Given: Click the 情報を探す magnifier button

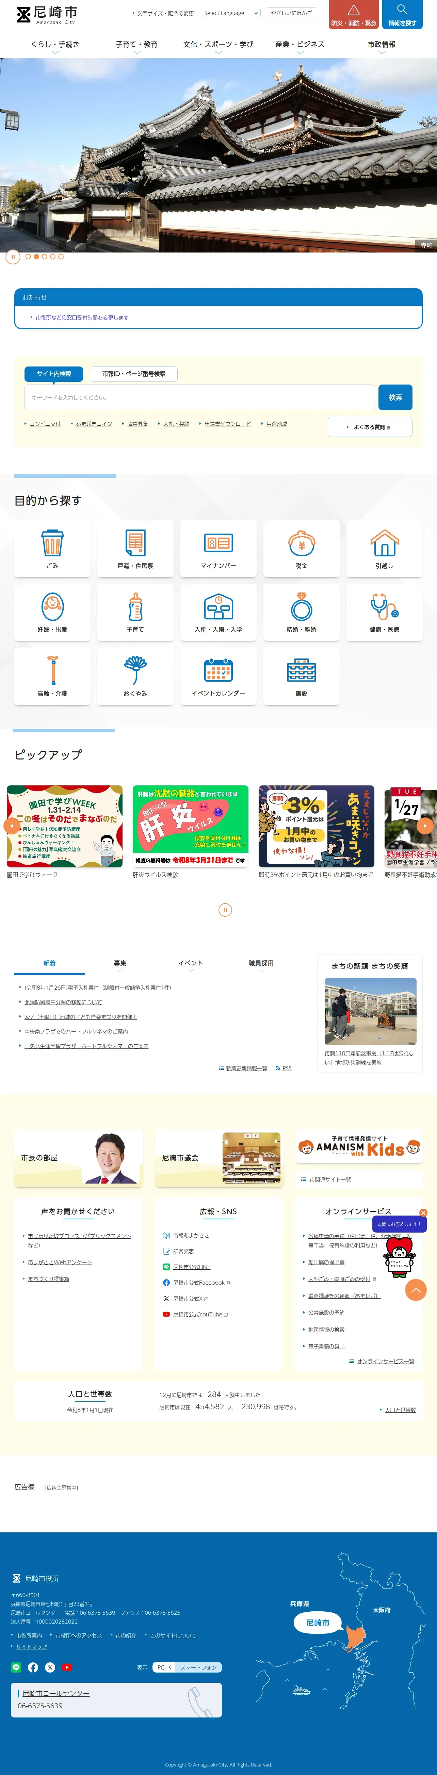Looking at the screenshot, I should [402, 15].
